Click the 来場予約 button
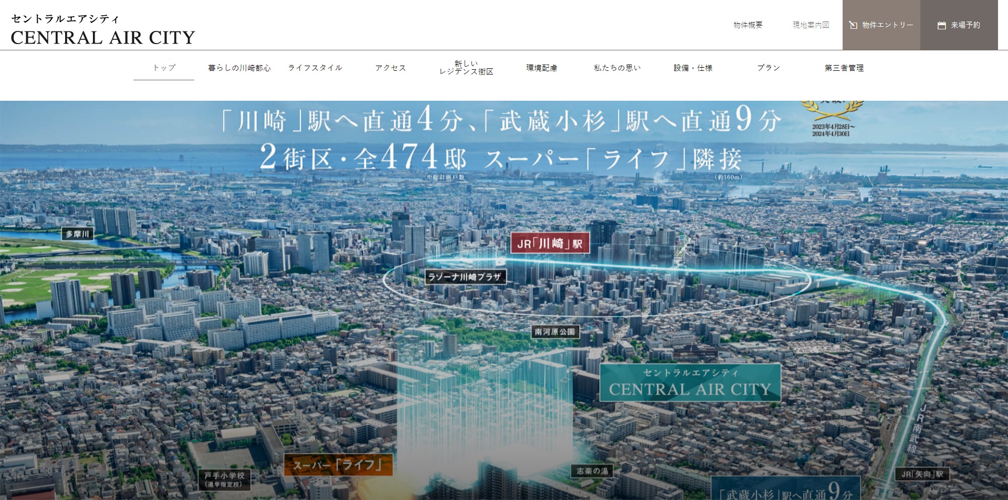This screenshot has width=1008, height=500. click(959, 25)
